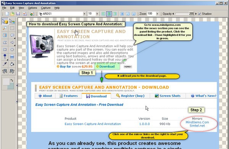Open the File menu
Viewport: 229px width, 149px height.
point(4,8)
